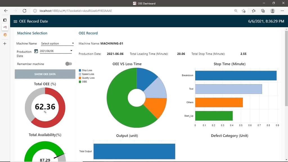Viewport: 288px width, 162px height.
Task: Open the Edge settings three-dot menu
Action: pyautogui.click(x=282, y=11)
